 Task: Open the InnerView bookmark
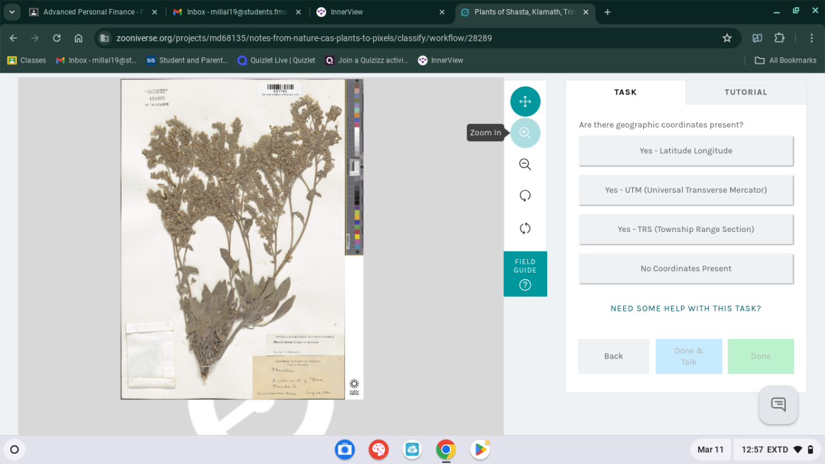pos(441,60)
